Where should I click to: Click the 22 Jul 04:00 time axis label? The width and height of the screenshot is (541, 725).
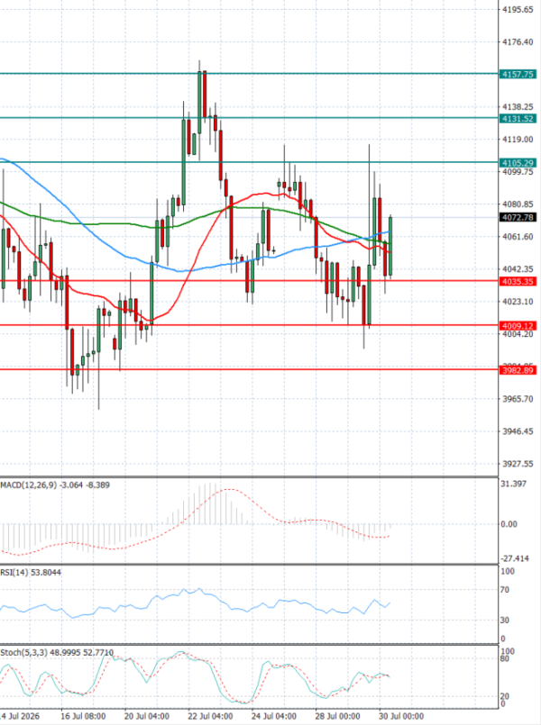point(211,716)
